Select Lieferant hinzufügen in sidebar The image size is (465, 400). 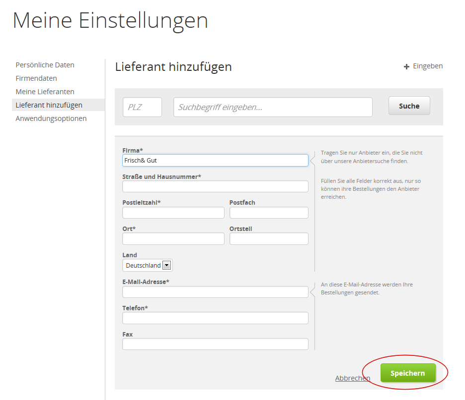click(49, 105)
